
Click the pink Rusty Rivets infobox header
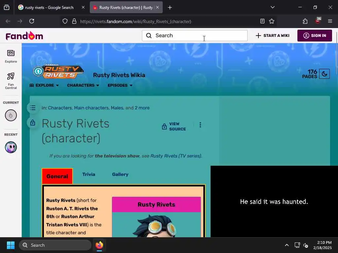click(156, 204)
